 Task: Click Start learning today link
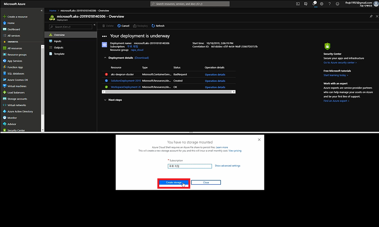(336, 75)
